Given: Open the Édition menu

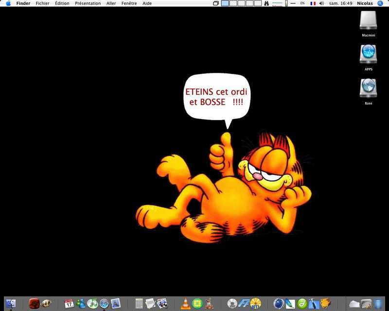Looking at the screenshot, I should click(x=62, y=3).
